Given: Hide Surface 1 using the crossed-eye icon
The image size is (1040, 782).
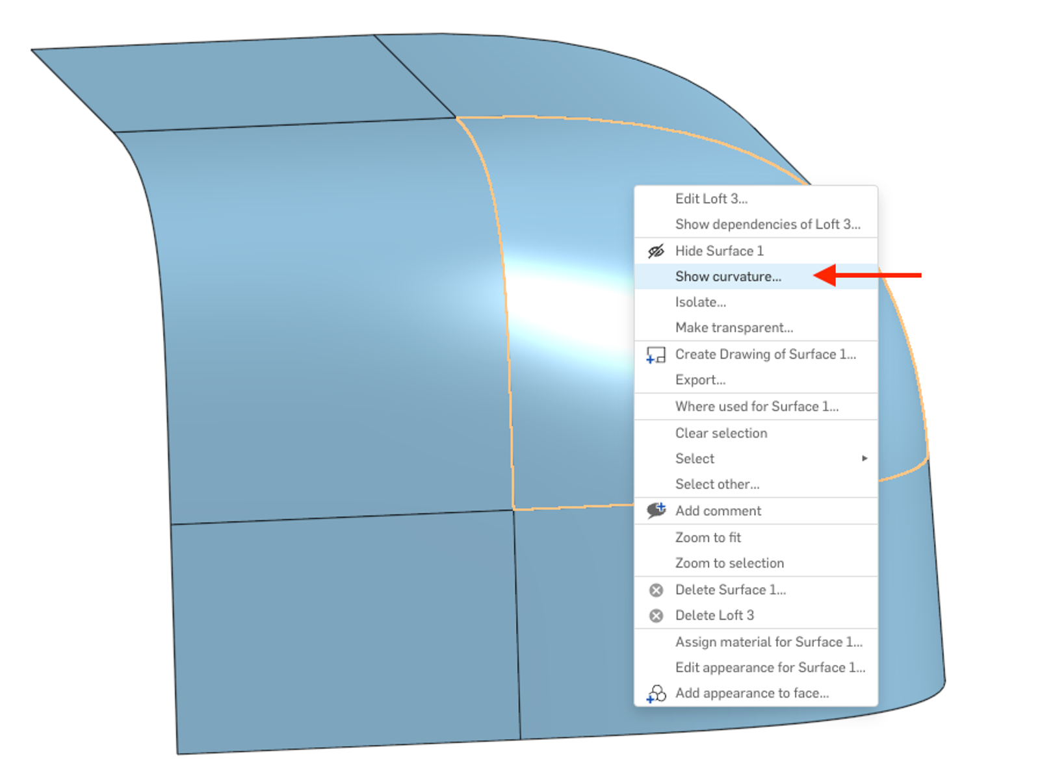Looking at the screenshot, I should pos(656,251).
